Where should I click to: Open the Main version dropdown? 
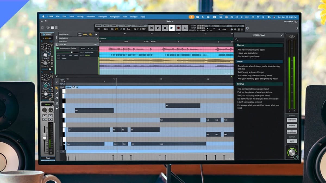click(x=170, y=21)
